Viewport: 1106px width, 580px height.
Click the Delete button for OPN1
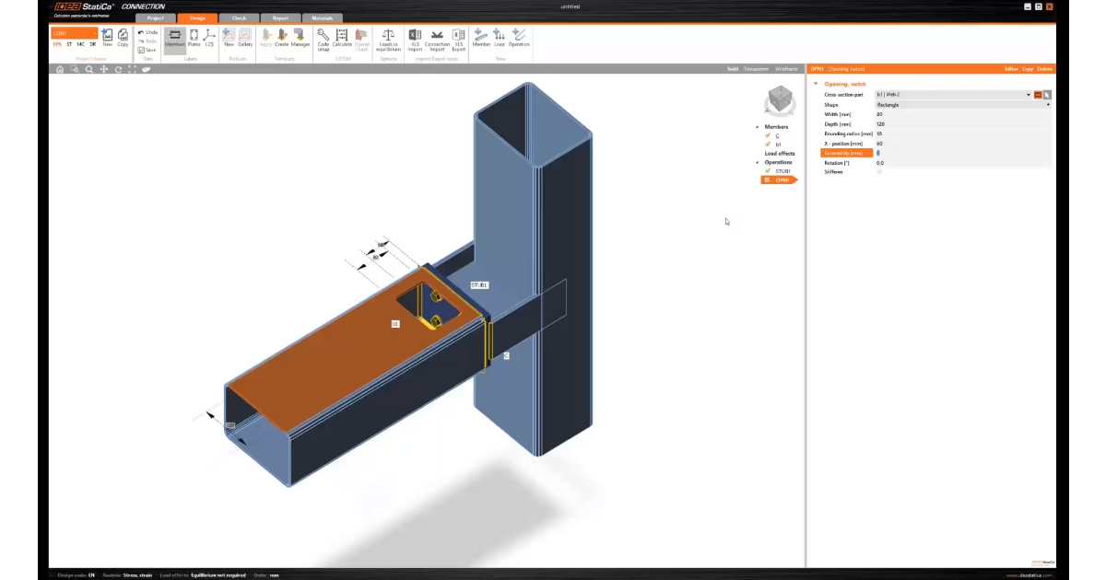(1044, 69)
